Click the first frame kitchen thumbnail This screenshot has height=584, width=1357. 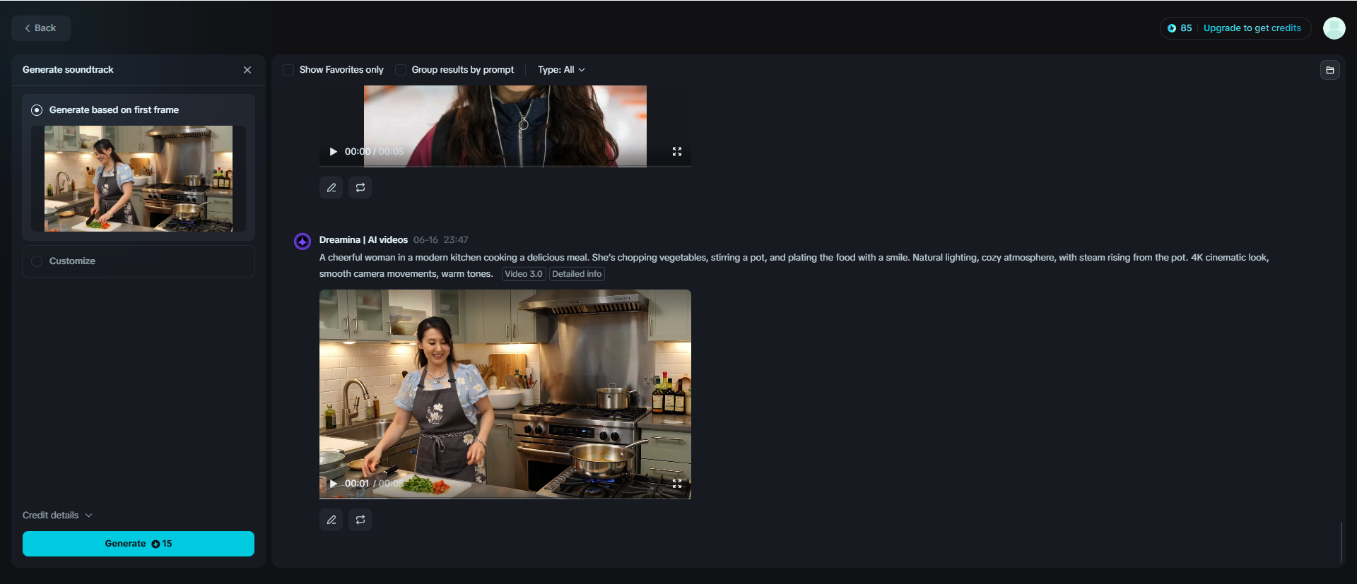[x=139, y=179]
